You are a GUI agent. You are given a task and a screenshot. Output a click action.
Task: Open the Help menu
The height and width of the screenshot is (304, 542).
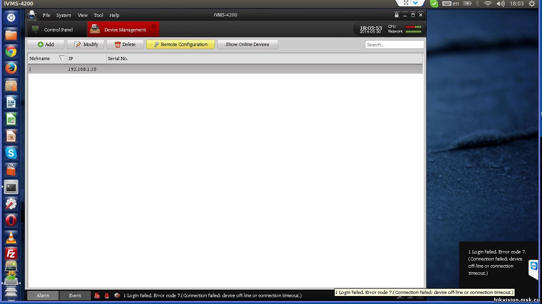[x=114, y=15]
